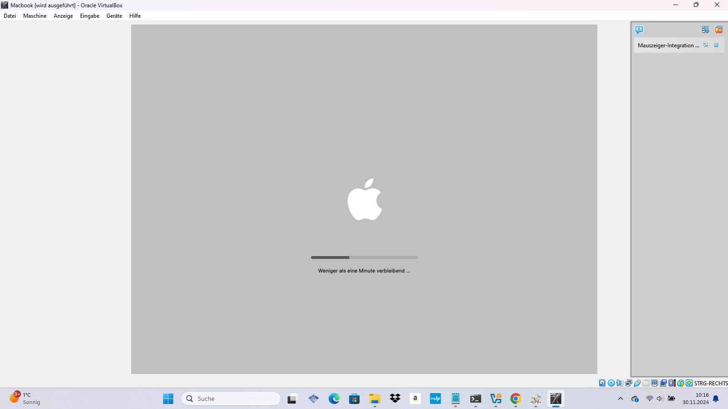
Task: Open the Datei menu
Action: point(10,16)
